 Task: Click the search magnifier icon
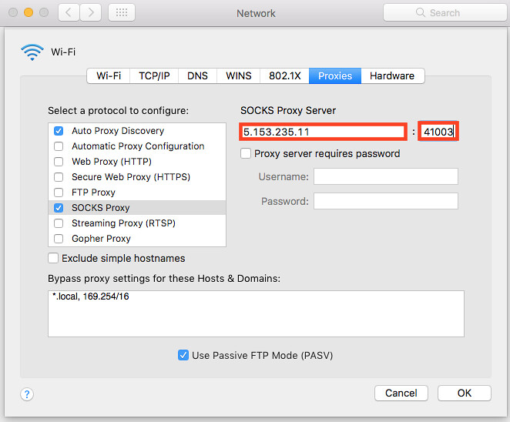click(x=421, y=13)
